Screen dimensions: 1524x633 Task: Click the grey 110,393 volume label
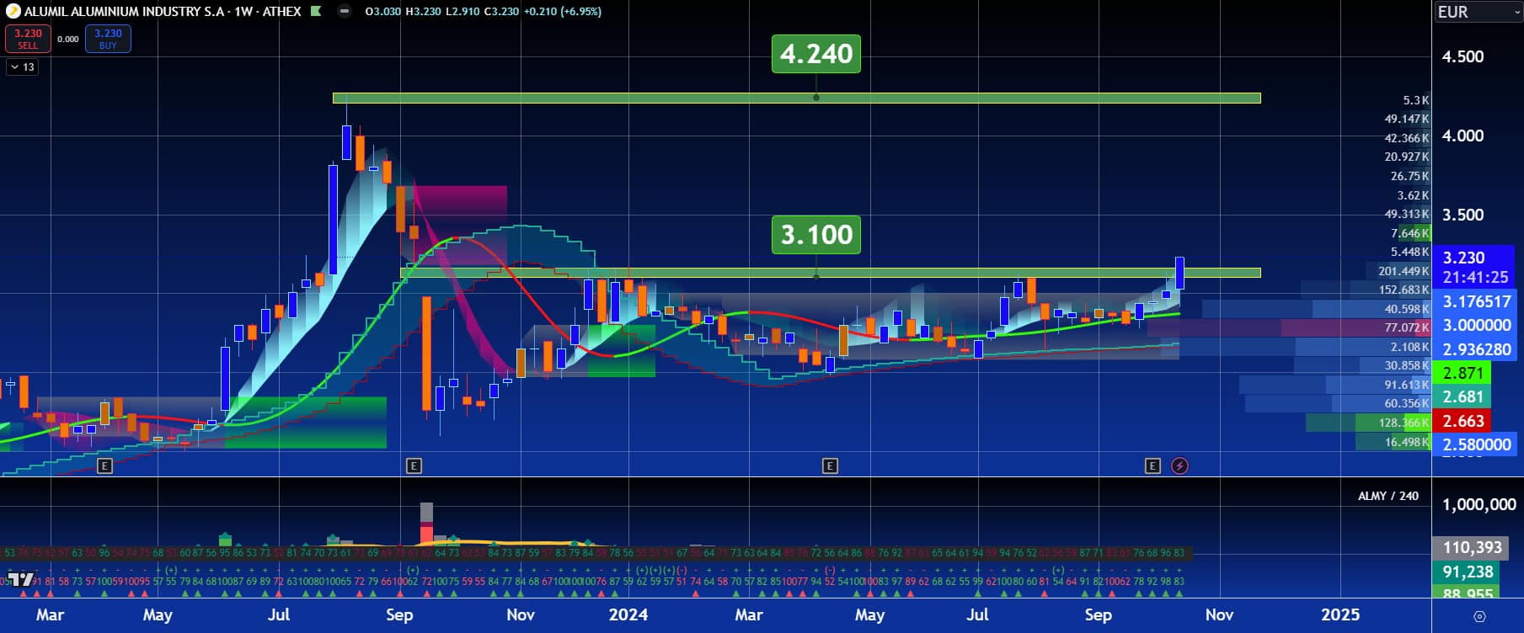tap(1472, 548)
